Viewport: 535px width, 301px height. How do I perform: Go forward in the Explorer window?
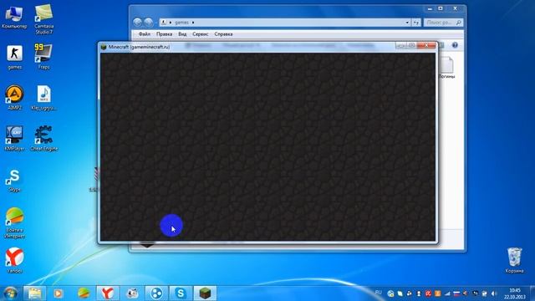[149, 23]
